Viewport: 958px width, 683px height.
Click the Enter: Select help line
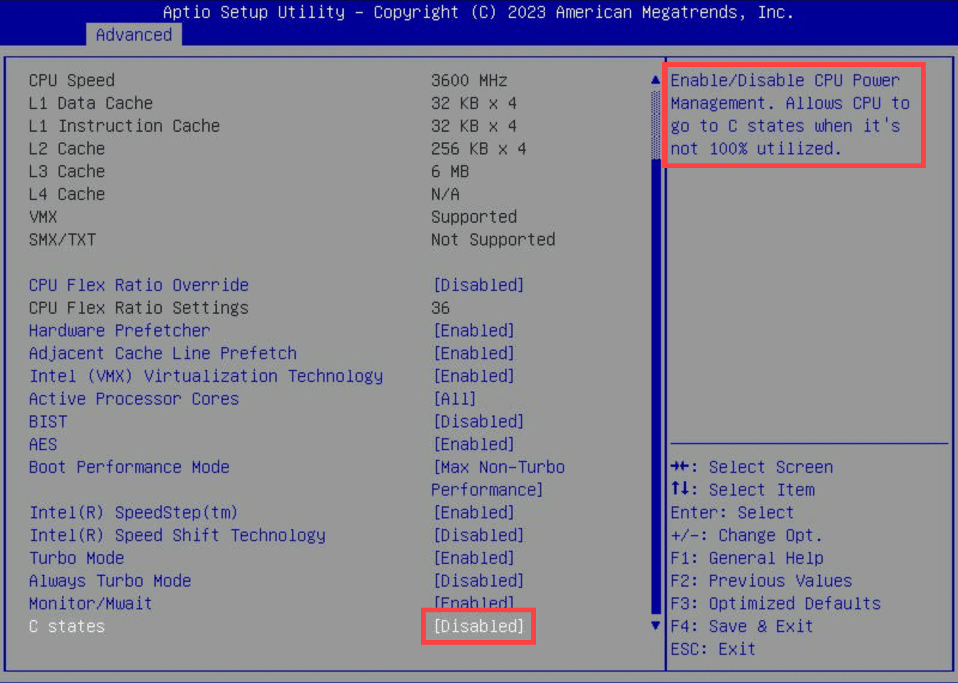coord(732,512)
